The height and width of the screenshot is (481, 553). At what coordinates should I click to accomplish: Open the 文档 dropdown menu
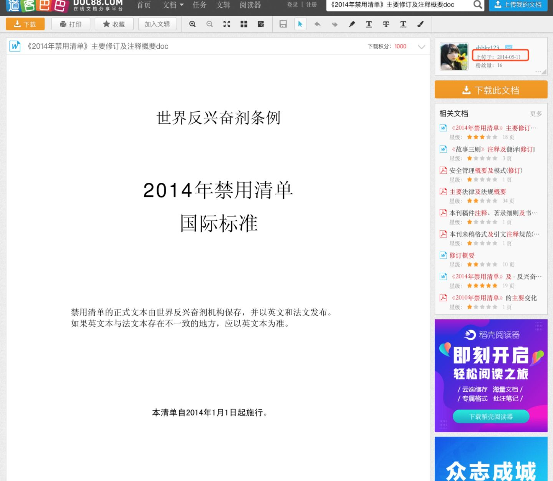pos(173,5)
